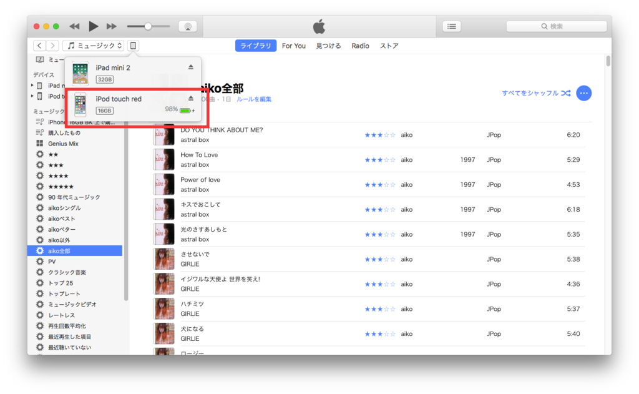
Task: Open レートレス playlist
Action: (x=62, y=315)
